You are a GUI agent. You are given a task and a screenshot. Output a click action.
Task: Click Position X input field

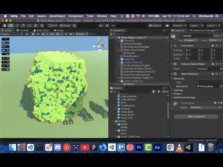point(192,50)
